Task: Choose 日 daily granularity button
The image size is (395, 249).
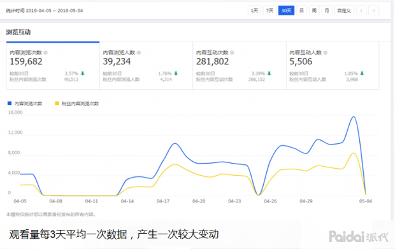Action: [301, 11]
